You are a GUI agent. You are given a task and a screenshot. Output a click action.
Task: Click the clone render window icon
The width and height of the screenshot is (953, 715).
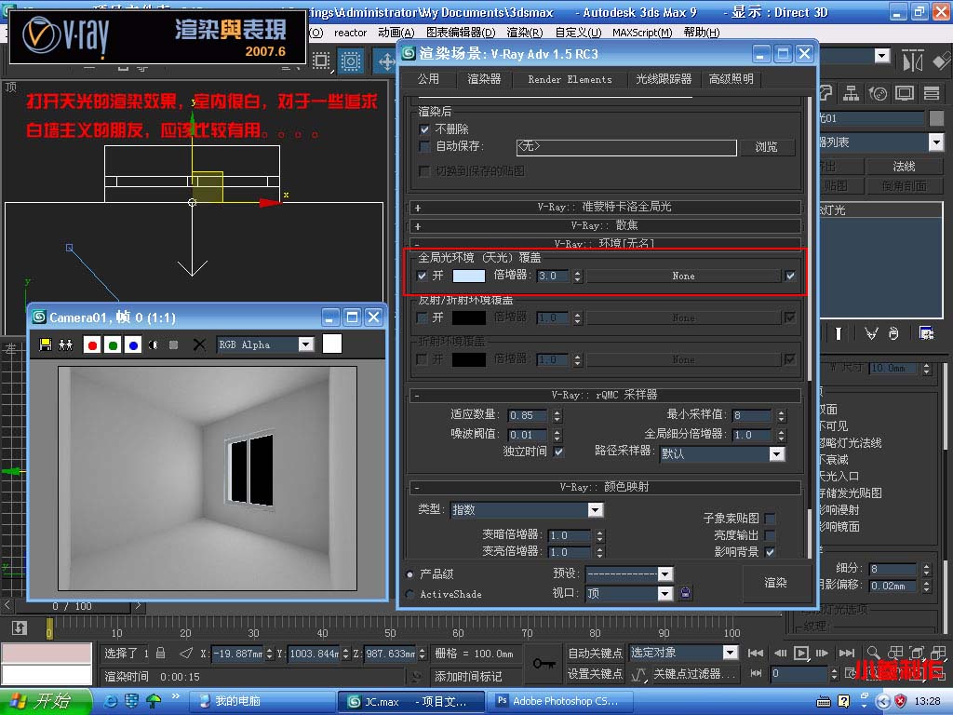(65, 344)
